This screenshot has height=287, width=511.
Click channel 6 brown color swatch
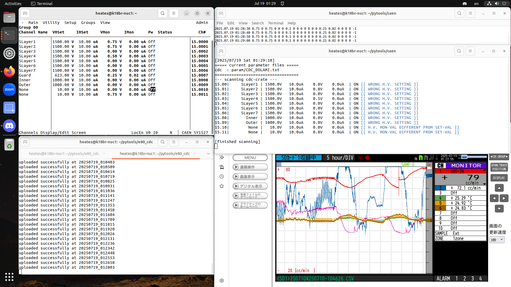(440, 208)
